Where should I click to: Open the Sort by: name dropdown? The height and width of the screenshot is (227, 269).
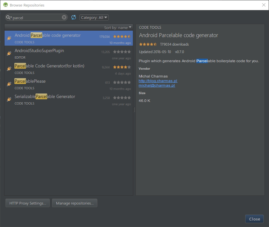[118, 28]
